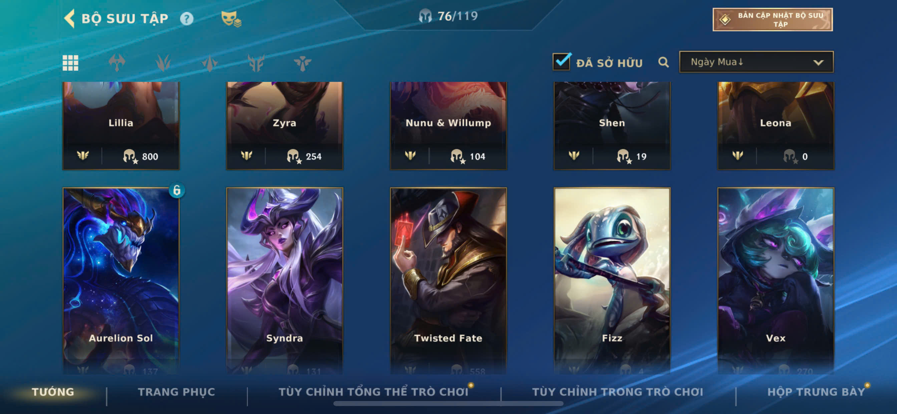This screenshot has height=414, width=897.
Task: Filter by the first role icon
Action: pos(117,63)
